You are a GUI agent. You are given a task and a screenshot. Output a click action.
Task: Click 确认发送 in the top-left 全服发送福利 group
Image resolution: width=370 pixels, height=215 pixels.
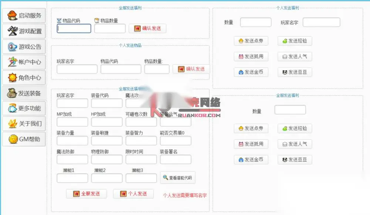148,28
